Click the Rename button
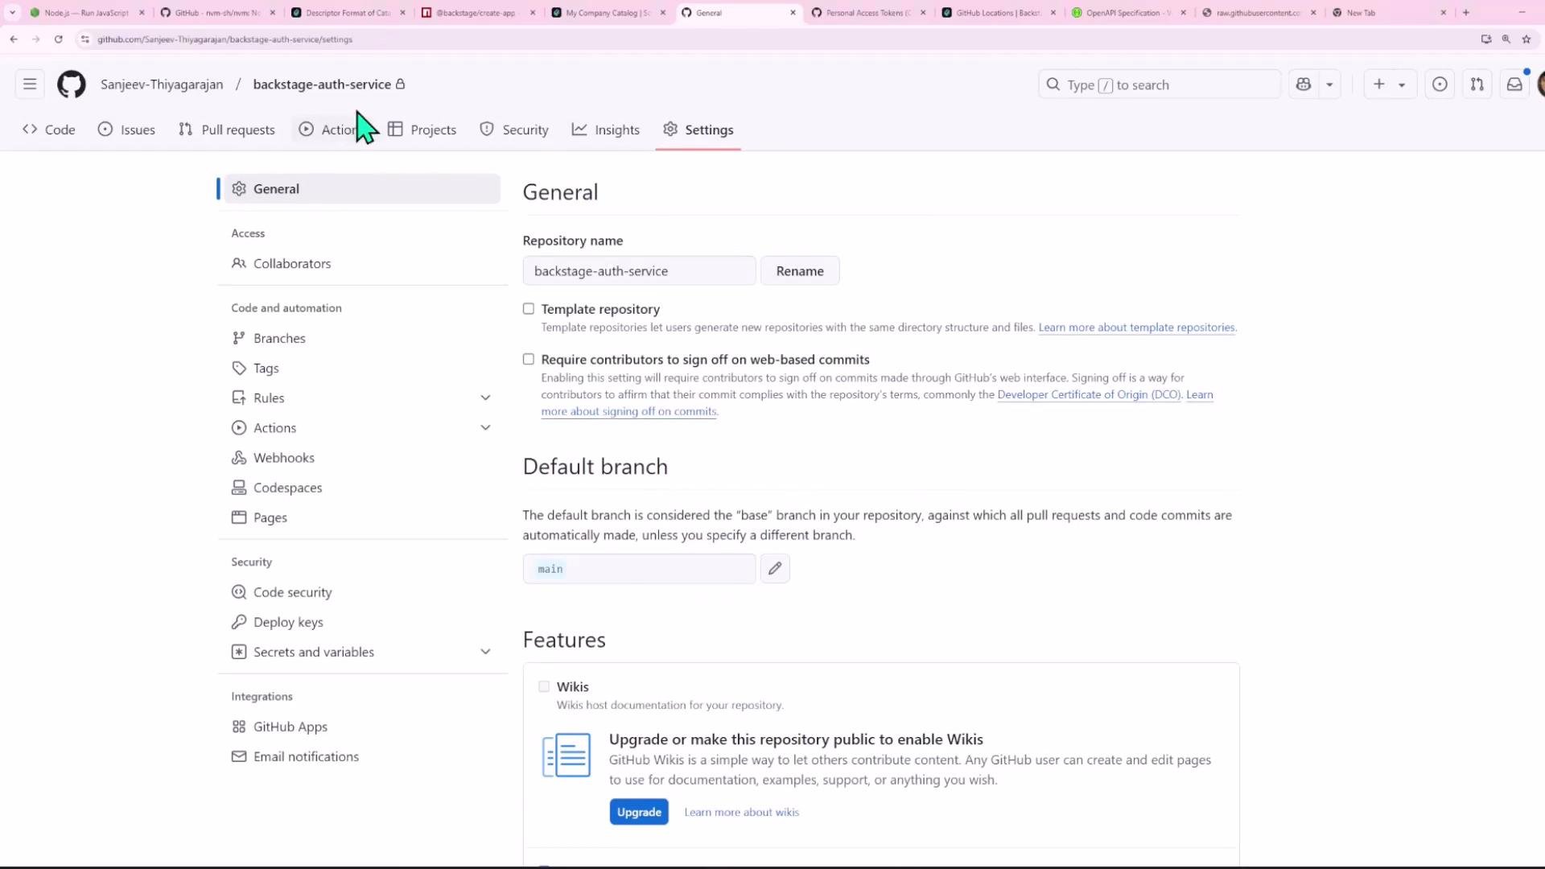 point(800,271)
